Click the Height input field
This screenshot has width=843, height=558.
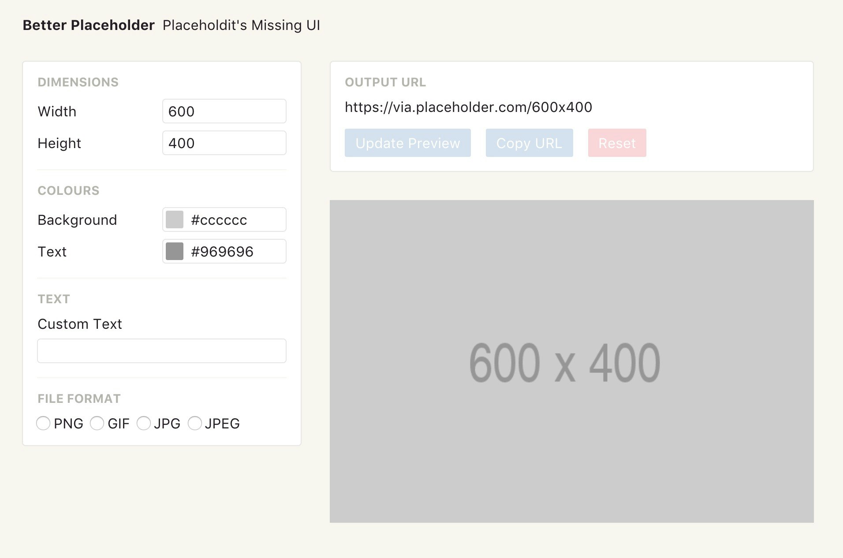[x=224, y=143]
